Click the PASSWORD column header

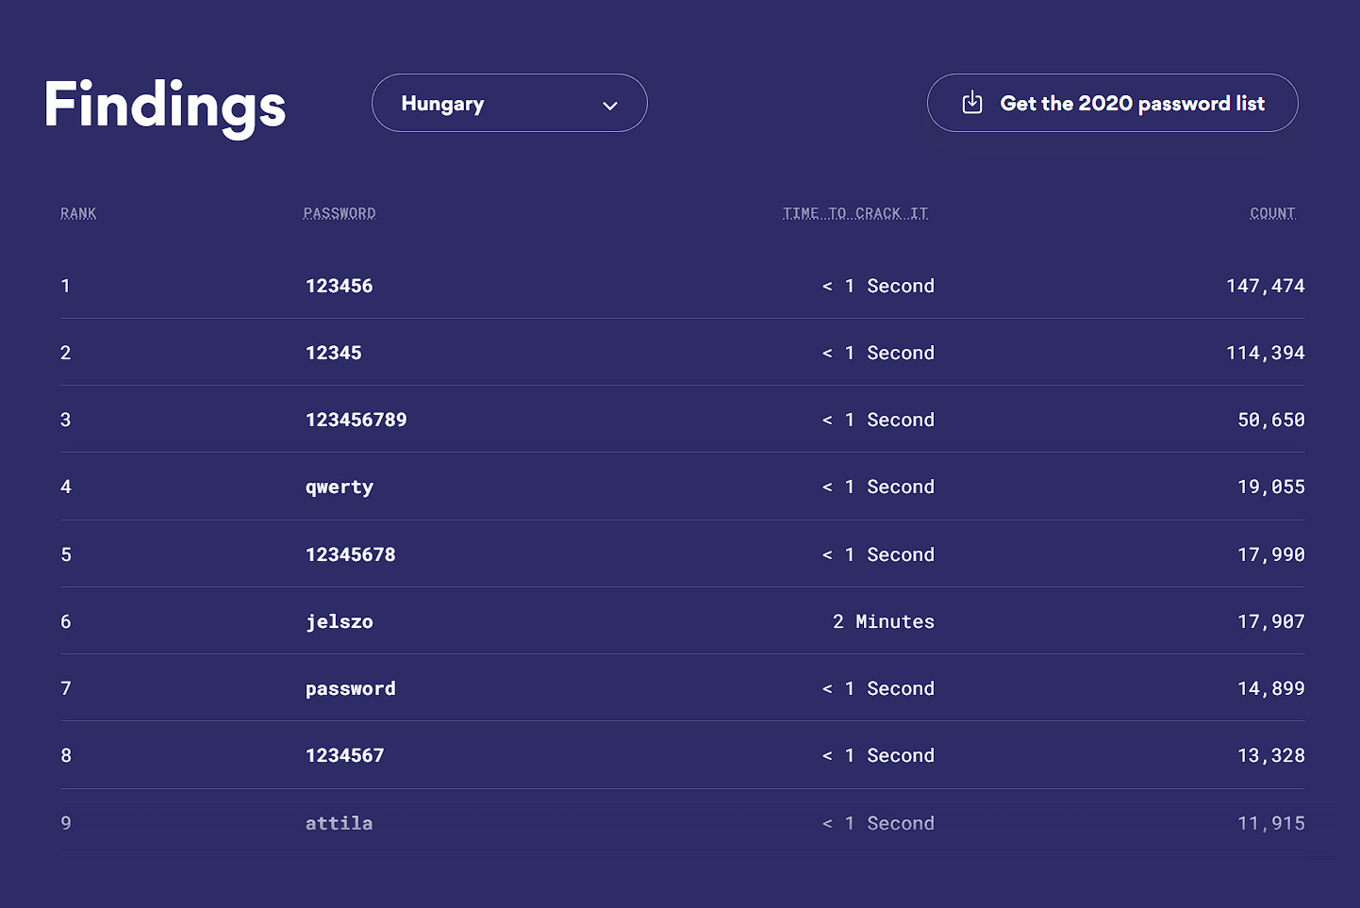[x=339, y=213]
